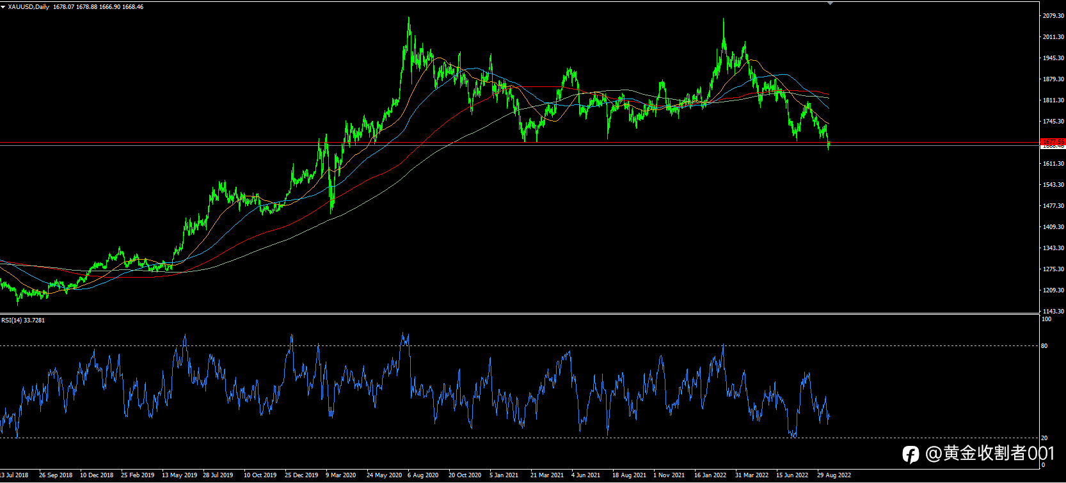Click the 1543.30 price scale label
This screenshot has width=1066, height=483.
(1053, 185)
